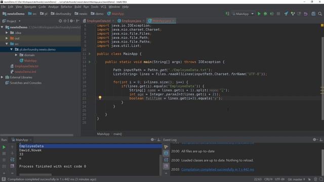The height and width of the screenshot is (182, 324).
Task: Select MainApp class in project tree
Action: 30,61
